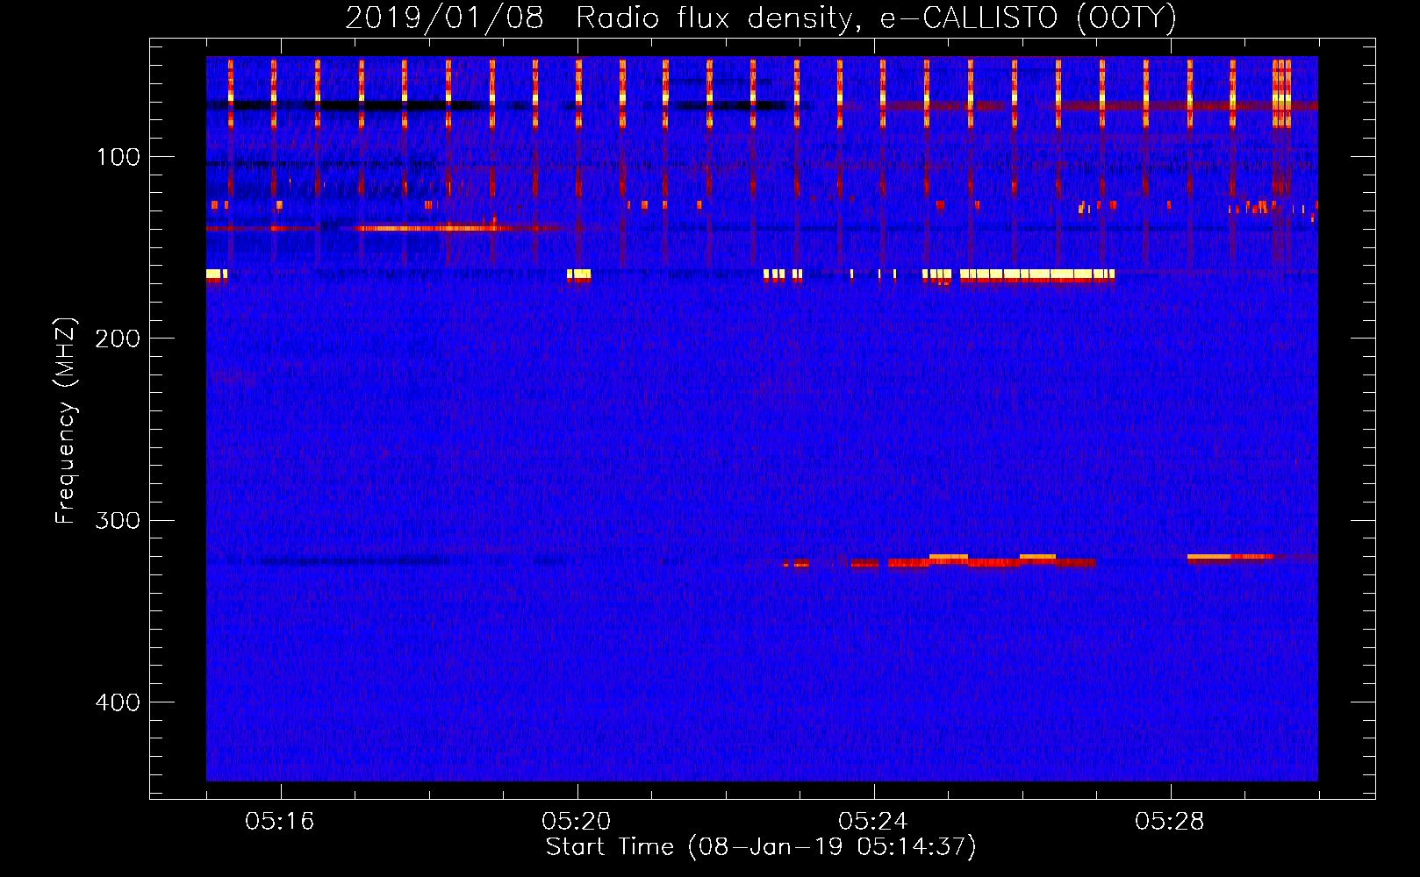
Task: Click the '100' frequency tick label
Action: click(118, 158)
